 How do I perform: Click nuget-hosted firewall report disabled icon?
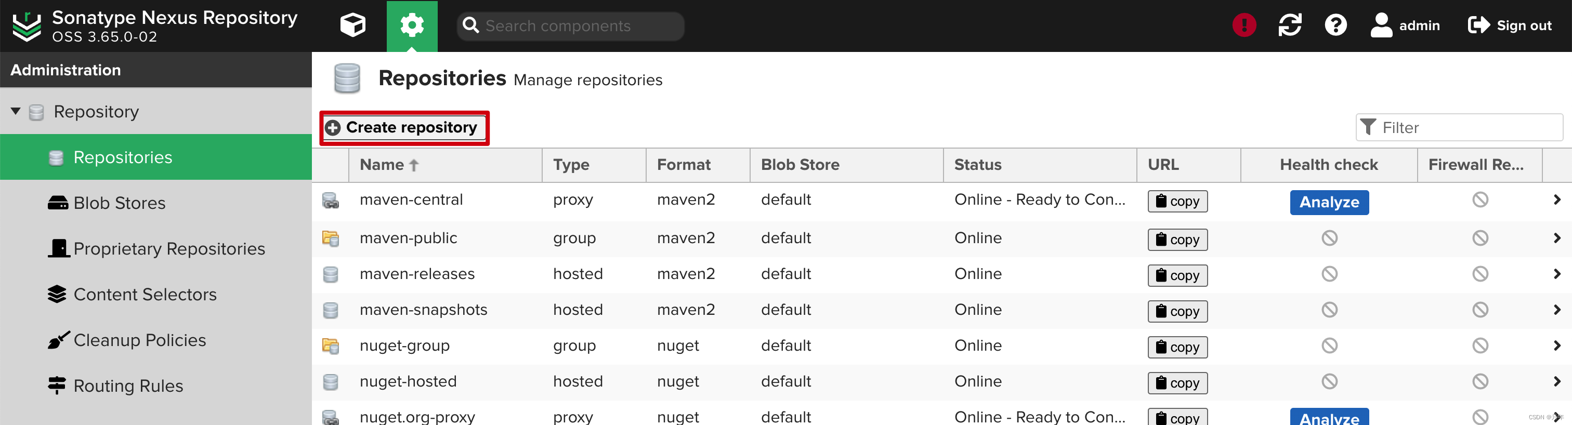point(1480,382)
